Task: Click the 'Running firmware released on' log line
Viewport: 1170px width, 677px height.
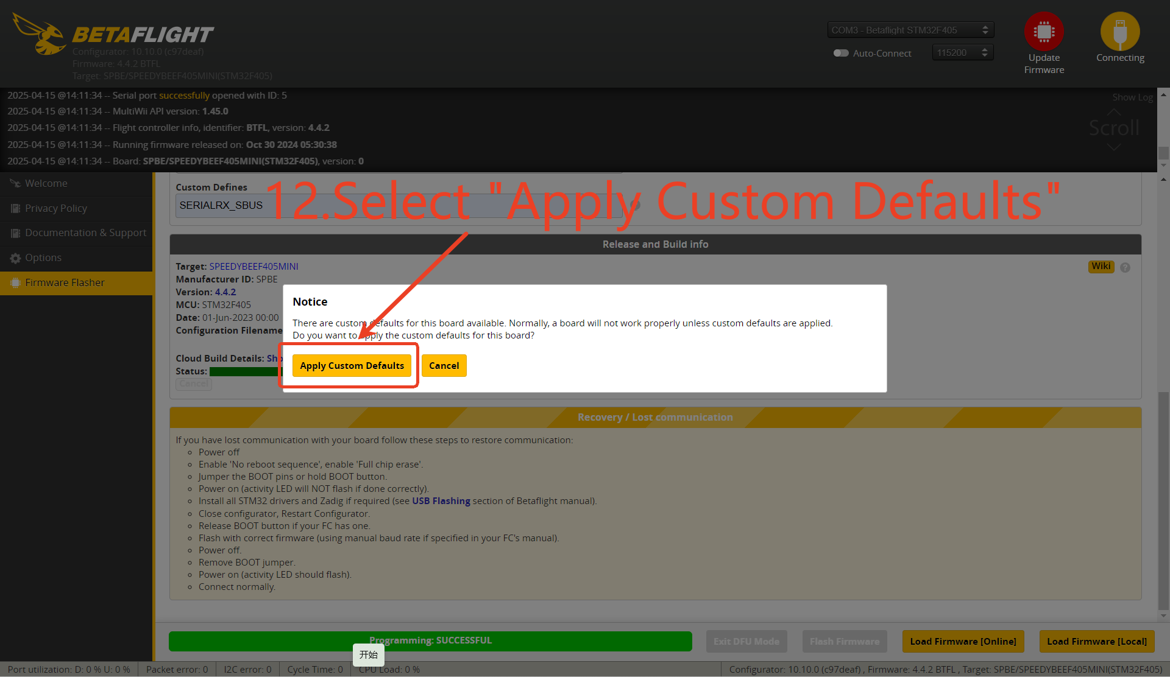Action: (x=172, y=145)
